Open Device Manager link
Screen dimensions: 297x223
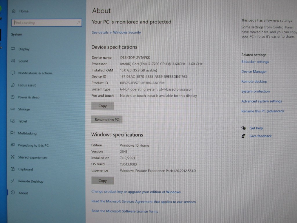[x=254, y=71]
